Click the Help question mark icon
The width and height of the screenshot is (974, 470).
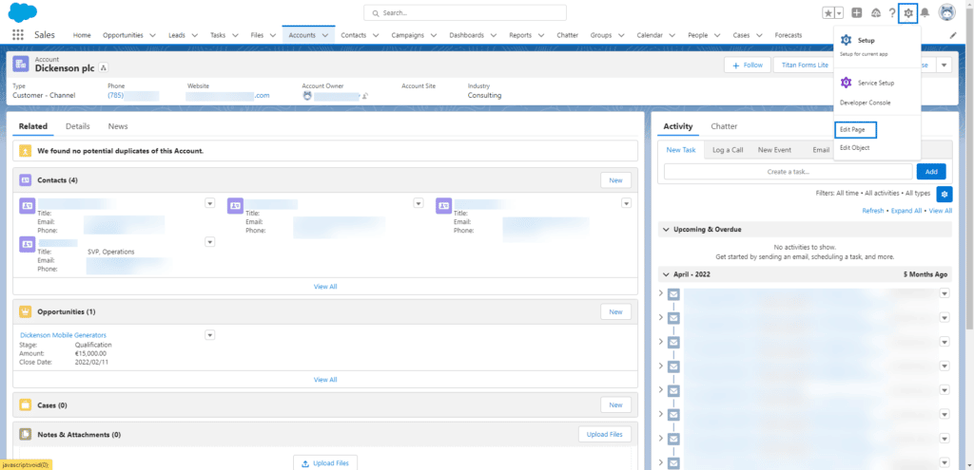click(x=892, y=13)
